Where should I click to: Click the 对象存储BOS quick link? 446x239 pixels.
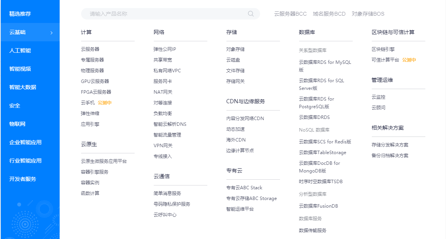tap(368, 14)
